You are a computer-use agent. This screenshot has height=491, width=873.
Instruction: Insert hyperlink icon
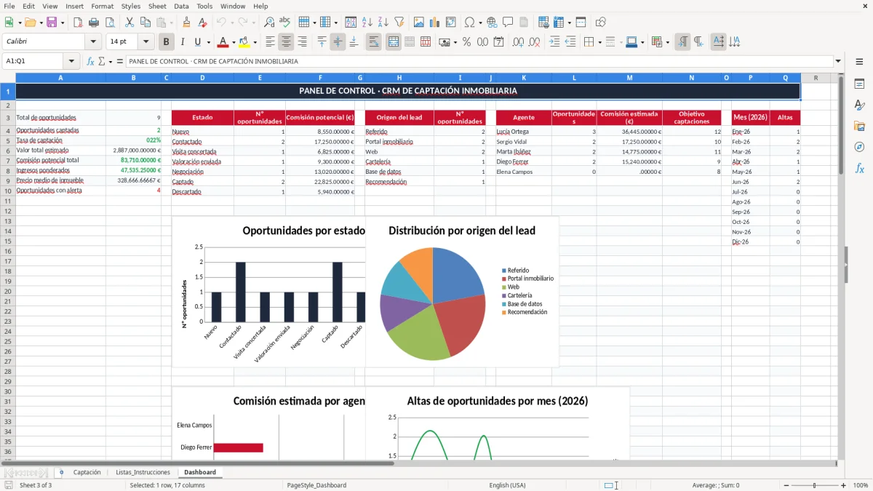[x=492, y=23]
